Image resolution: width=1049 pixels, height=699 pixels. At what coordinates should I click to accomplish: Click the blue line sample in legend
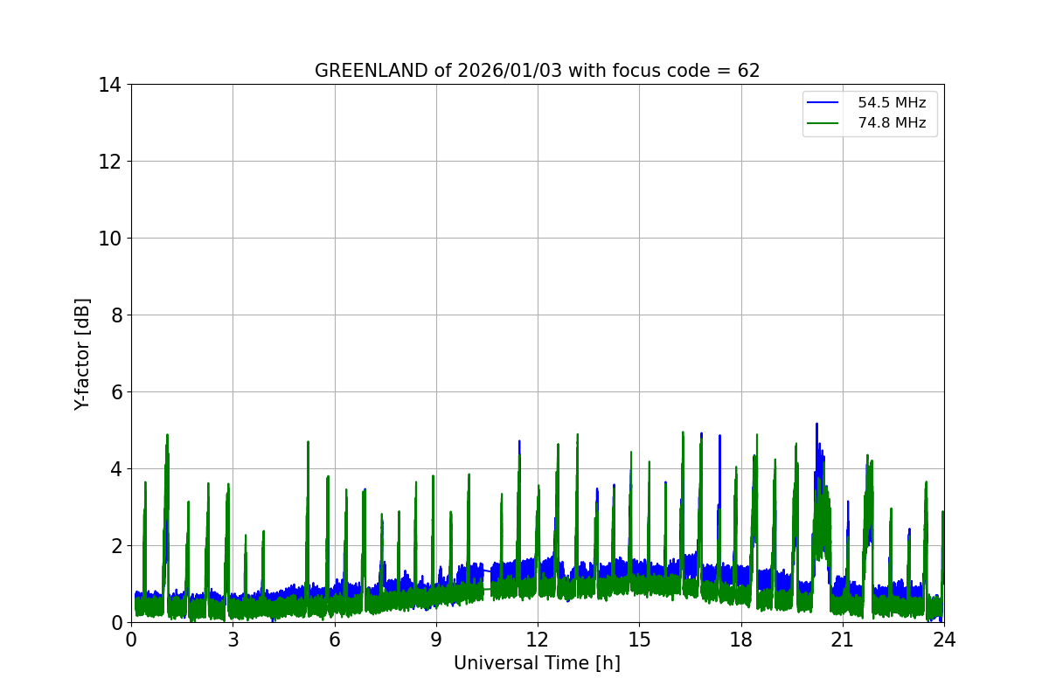point(823,103)
